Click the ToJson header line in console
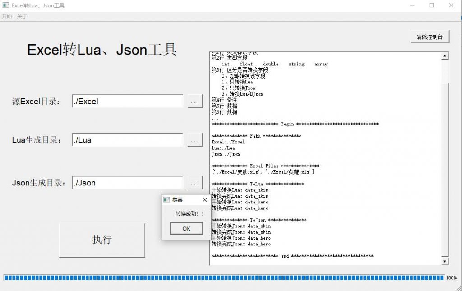 (x=259, y=220)
